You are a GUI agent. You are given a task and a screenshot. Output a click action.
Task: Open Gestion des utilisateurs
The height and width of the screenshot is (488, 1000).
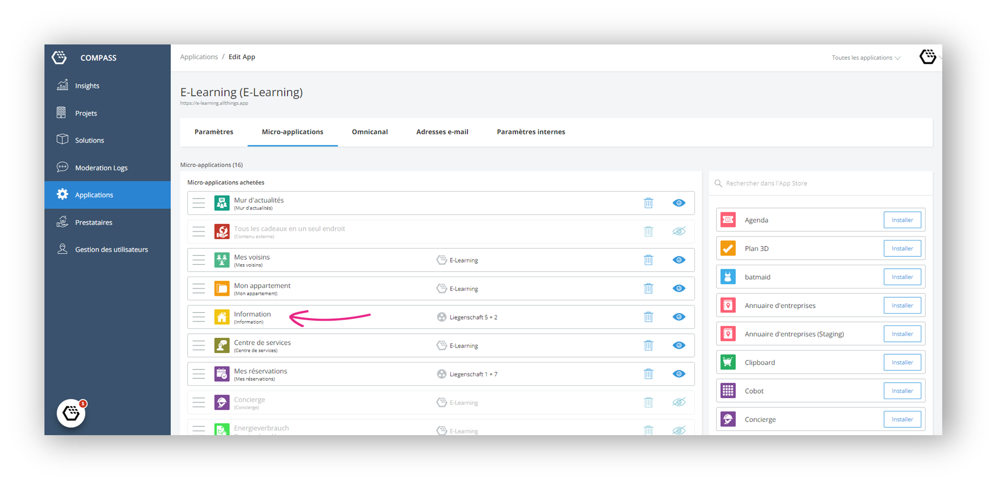(x=107, y=249)
